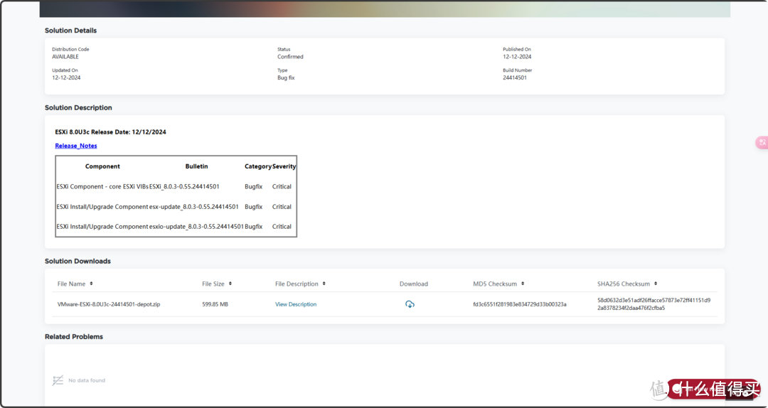Select VMware-ESXi-8.0U3c-24414501-depot.zip file name
Viewport: 768px width, 408px height.
109,304
